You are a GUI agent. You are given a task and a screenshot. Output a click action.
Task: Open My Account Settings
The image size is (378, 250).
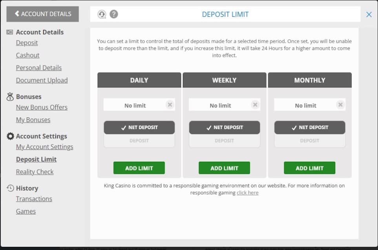point(45,147)
